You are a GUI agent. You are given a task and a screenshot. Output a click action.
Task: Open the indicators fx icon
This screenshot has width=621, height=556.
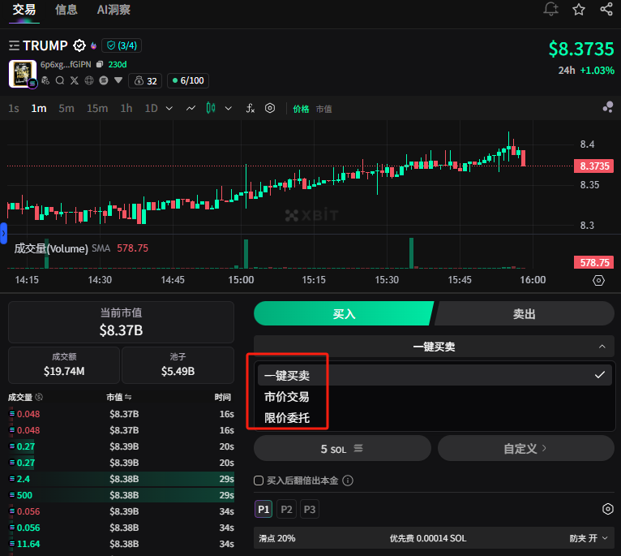pyautogui.click(x=251, y=108)
